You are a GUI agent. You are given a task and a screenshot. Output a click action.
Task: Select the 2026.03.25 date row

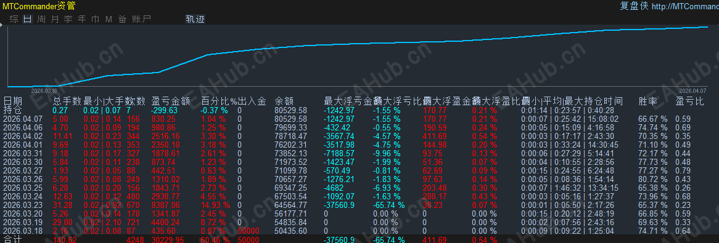coord(22,188)
